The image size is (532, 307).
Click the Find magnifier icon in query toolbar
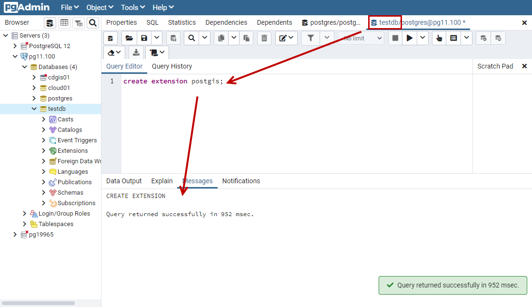[x=191, y=38]
